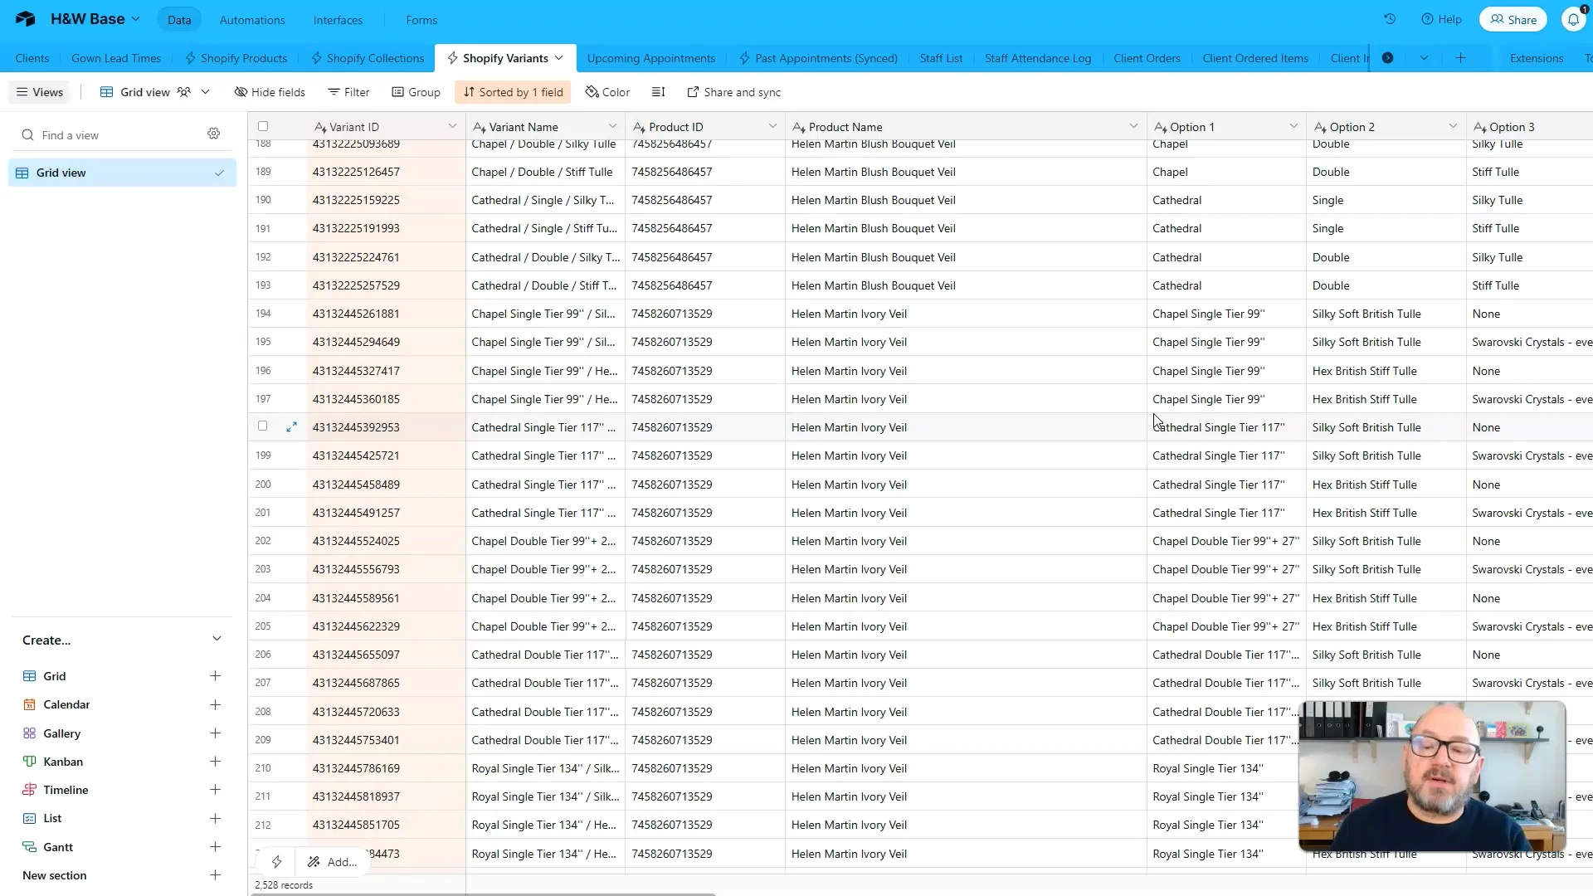The height and width of the screenshot is (896, 1593).
Task: Click the automation lightning icon at bottom
Action: click(x=277, y=862)
